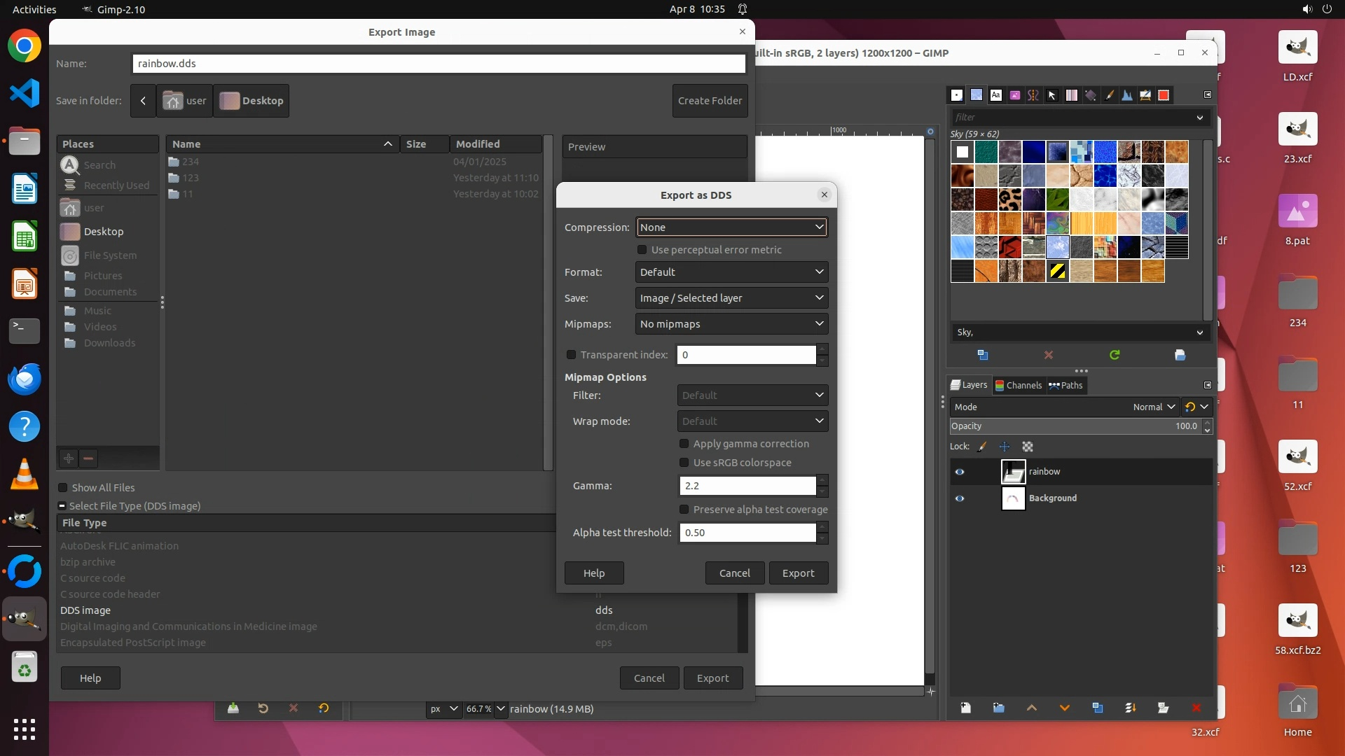
Task: Delete layer with the red X icon
Action: point(1196,708)
